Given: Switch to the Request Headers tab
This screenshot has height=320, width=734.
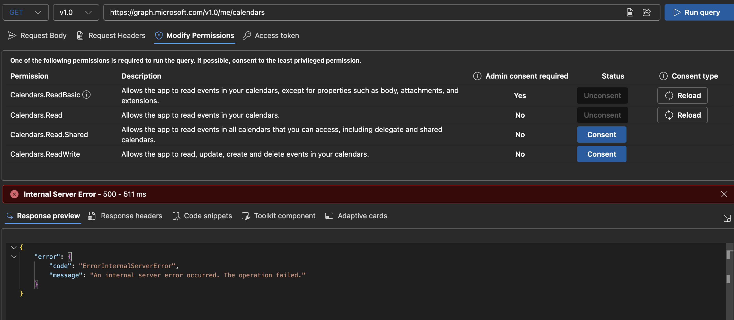Looking at the screenshot, I should tap(111, 35).
